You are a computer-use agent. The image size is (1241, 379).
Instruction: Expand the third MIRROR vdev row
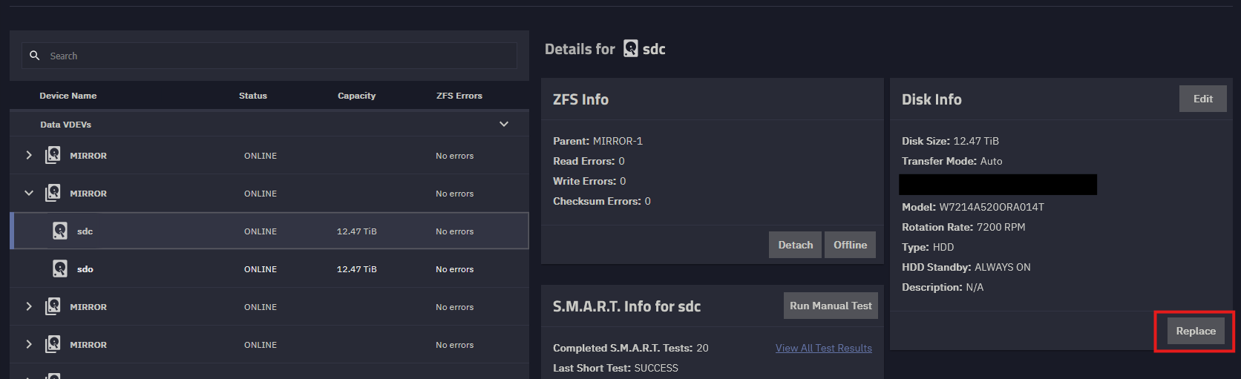point(29,306)
